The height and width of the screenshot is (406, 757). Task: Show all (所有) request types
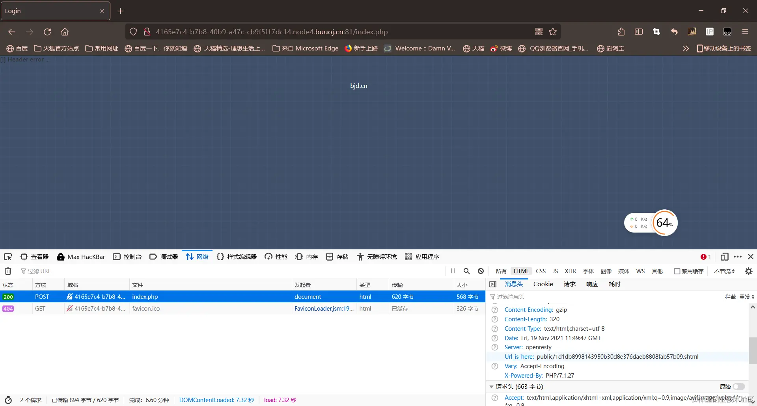click(501, 271)
